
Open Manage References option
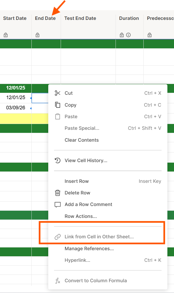tap(89, 249)
